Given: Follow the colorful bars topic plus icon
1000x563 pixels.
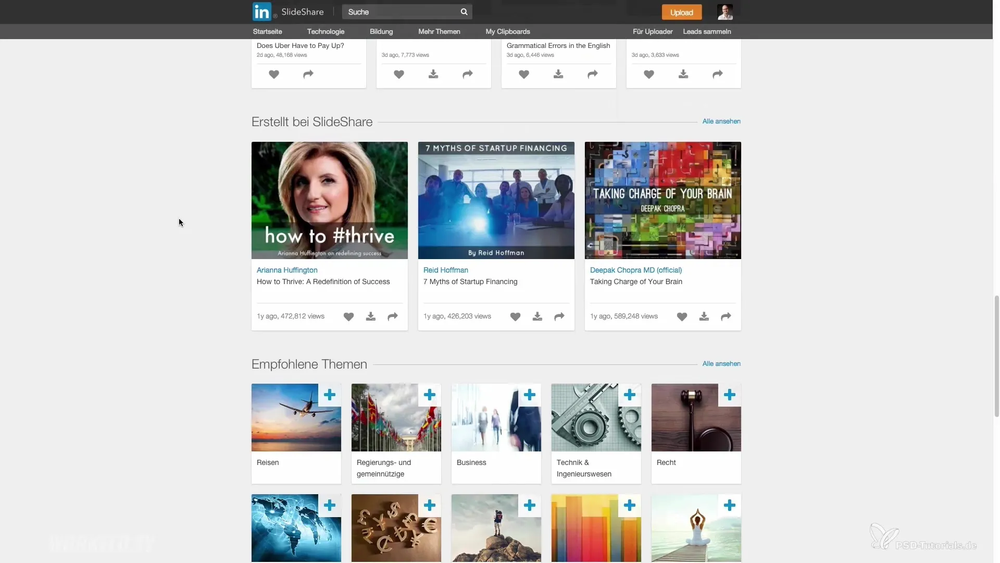Looking at the screenshot, I should pyautogui.click(x=630, y=506).
